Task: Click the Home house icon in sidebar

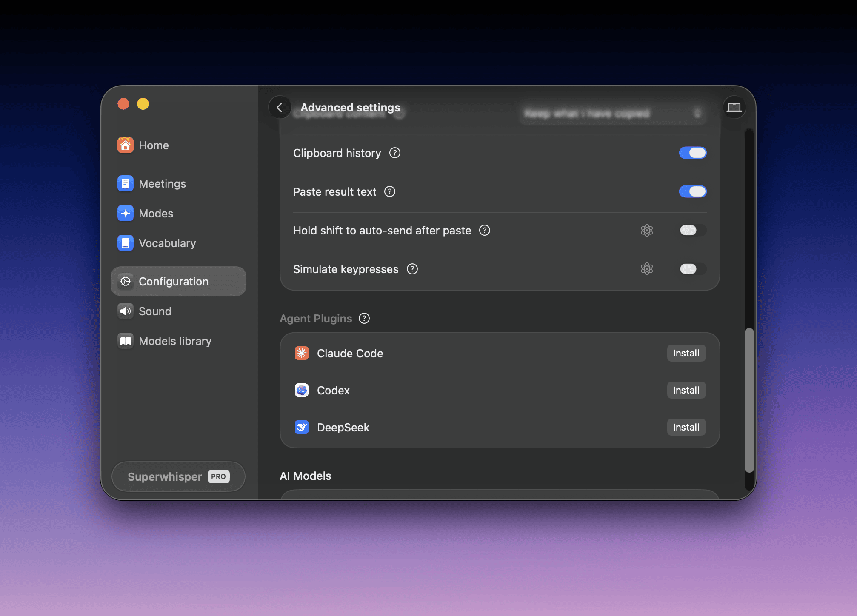Action: (x=125, y=145)
